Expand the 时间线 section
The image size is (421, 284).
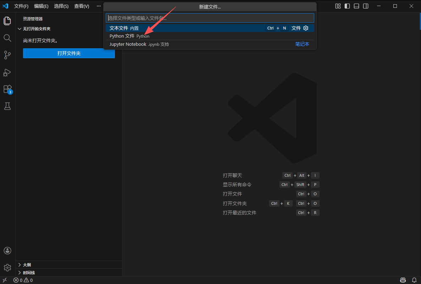click(x=29, y=273)
